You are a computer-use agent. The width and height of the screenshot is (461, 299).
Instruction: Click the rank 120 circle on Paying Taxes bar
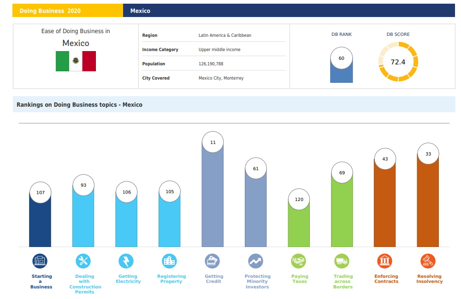click(x=299, y=199)
